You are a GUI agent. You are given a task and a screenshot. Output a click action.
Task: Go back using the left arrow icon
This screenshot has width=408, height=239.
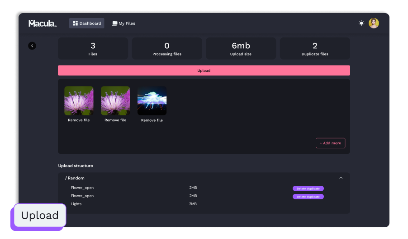[x=32, y=46]
